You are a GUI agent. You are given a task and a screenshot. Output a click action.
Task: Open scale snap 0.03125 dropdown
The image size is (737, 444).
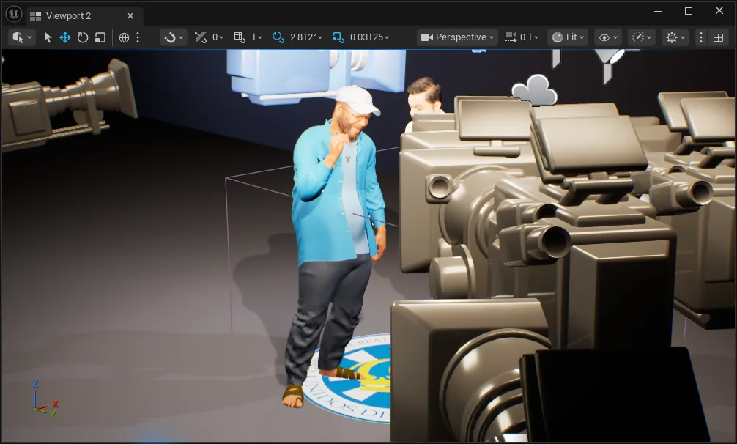click(x=369, y=37)
